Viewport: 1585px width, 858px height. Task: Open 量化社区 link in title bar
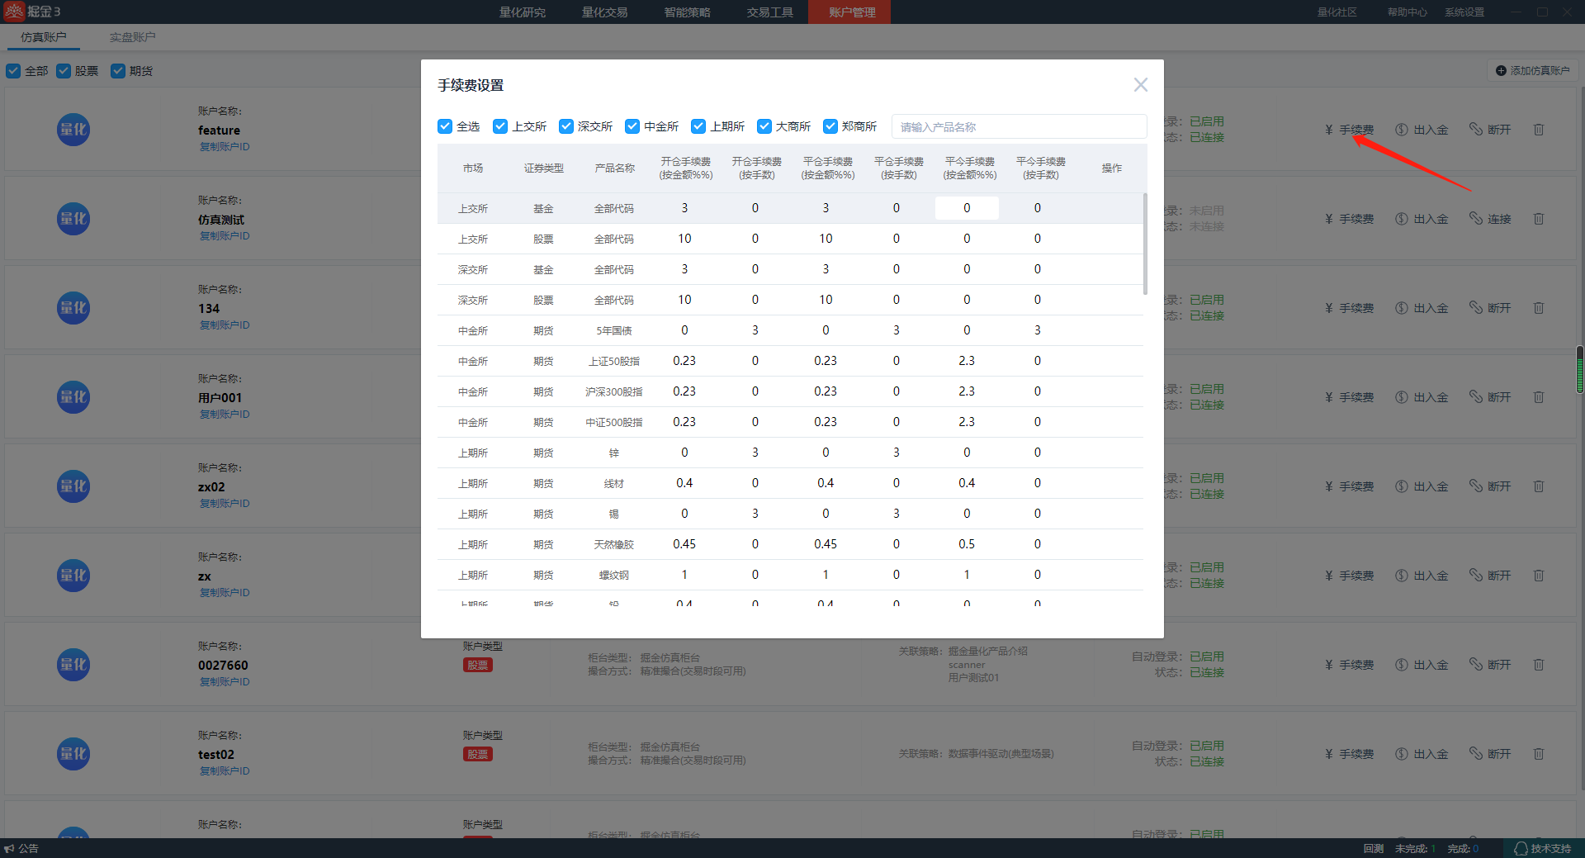[x=1337, y=12]
